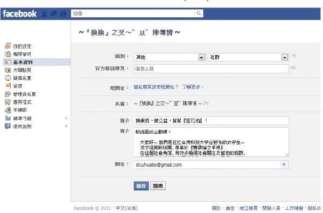Click the 工作機會 footer link
323x213 pixels.
tap(294, 208)
